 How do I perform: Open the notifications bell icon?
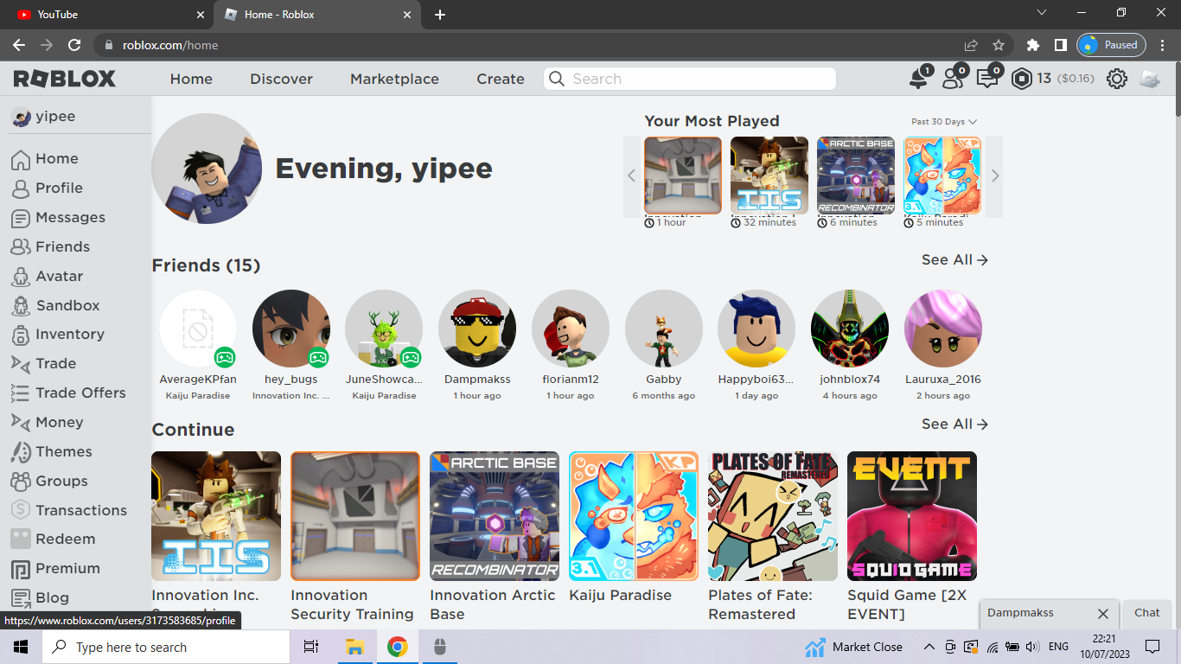(x=918, y=80)
